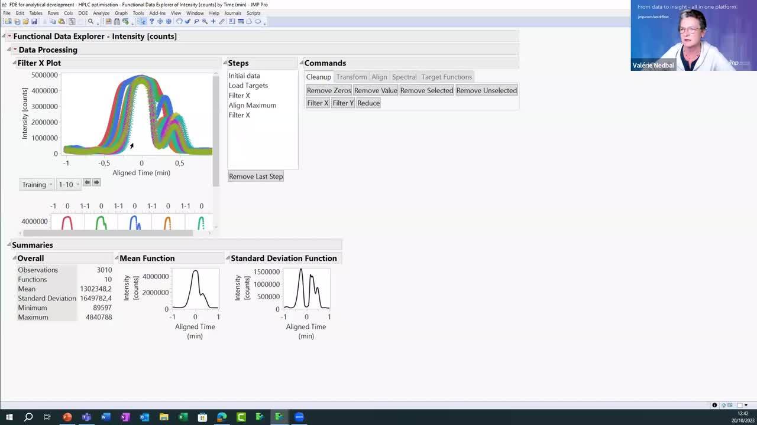757x425 pixels.
Task: Click the save disk icon
Action: 34,21
